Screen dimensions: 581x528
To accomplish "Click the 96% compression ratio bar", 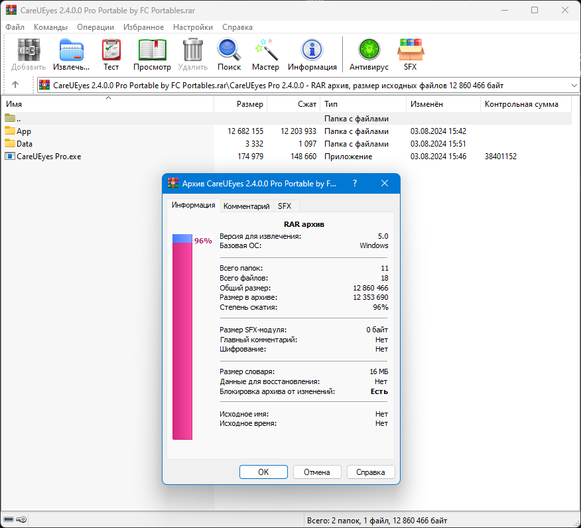I will click(182, 337).
